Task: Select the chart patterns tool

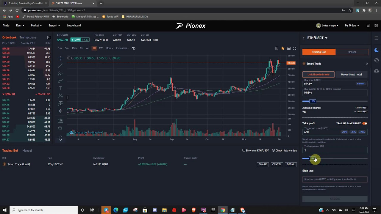Action: point(60,96)
